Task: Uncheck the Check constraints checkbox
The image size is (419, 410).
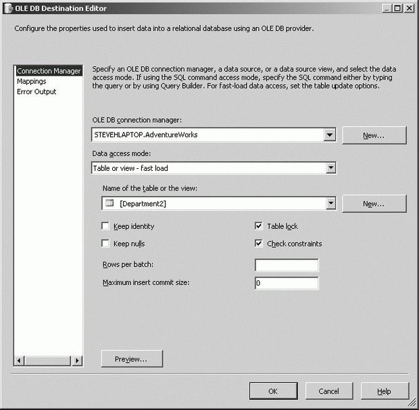Action: point(258,244)
